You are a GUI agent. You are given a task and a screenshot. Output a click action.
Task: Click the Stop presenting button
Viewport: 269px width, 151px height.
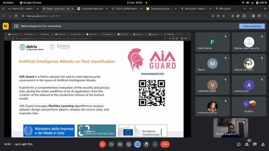pyautogui.click(x=252, y=26)
